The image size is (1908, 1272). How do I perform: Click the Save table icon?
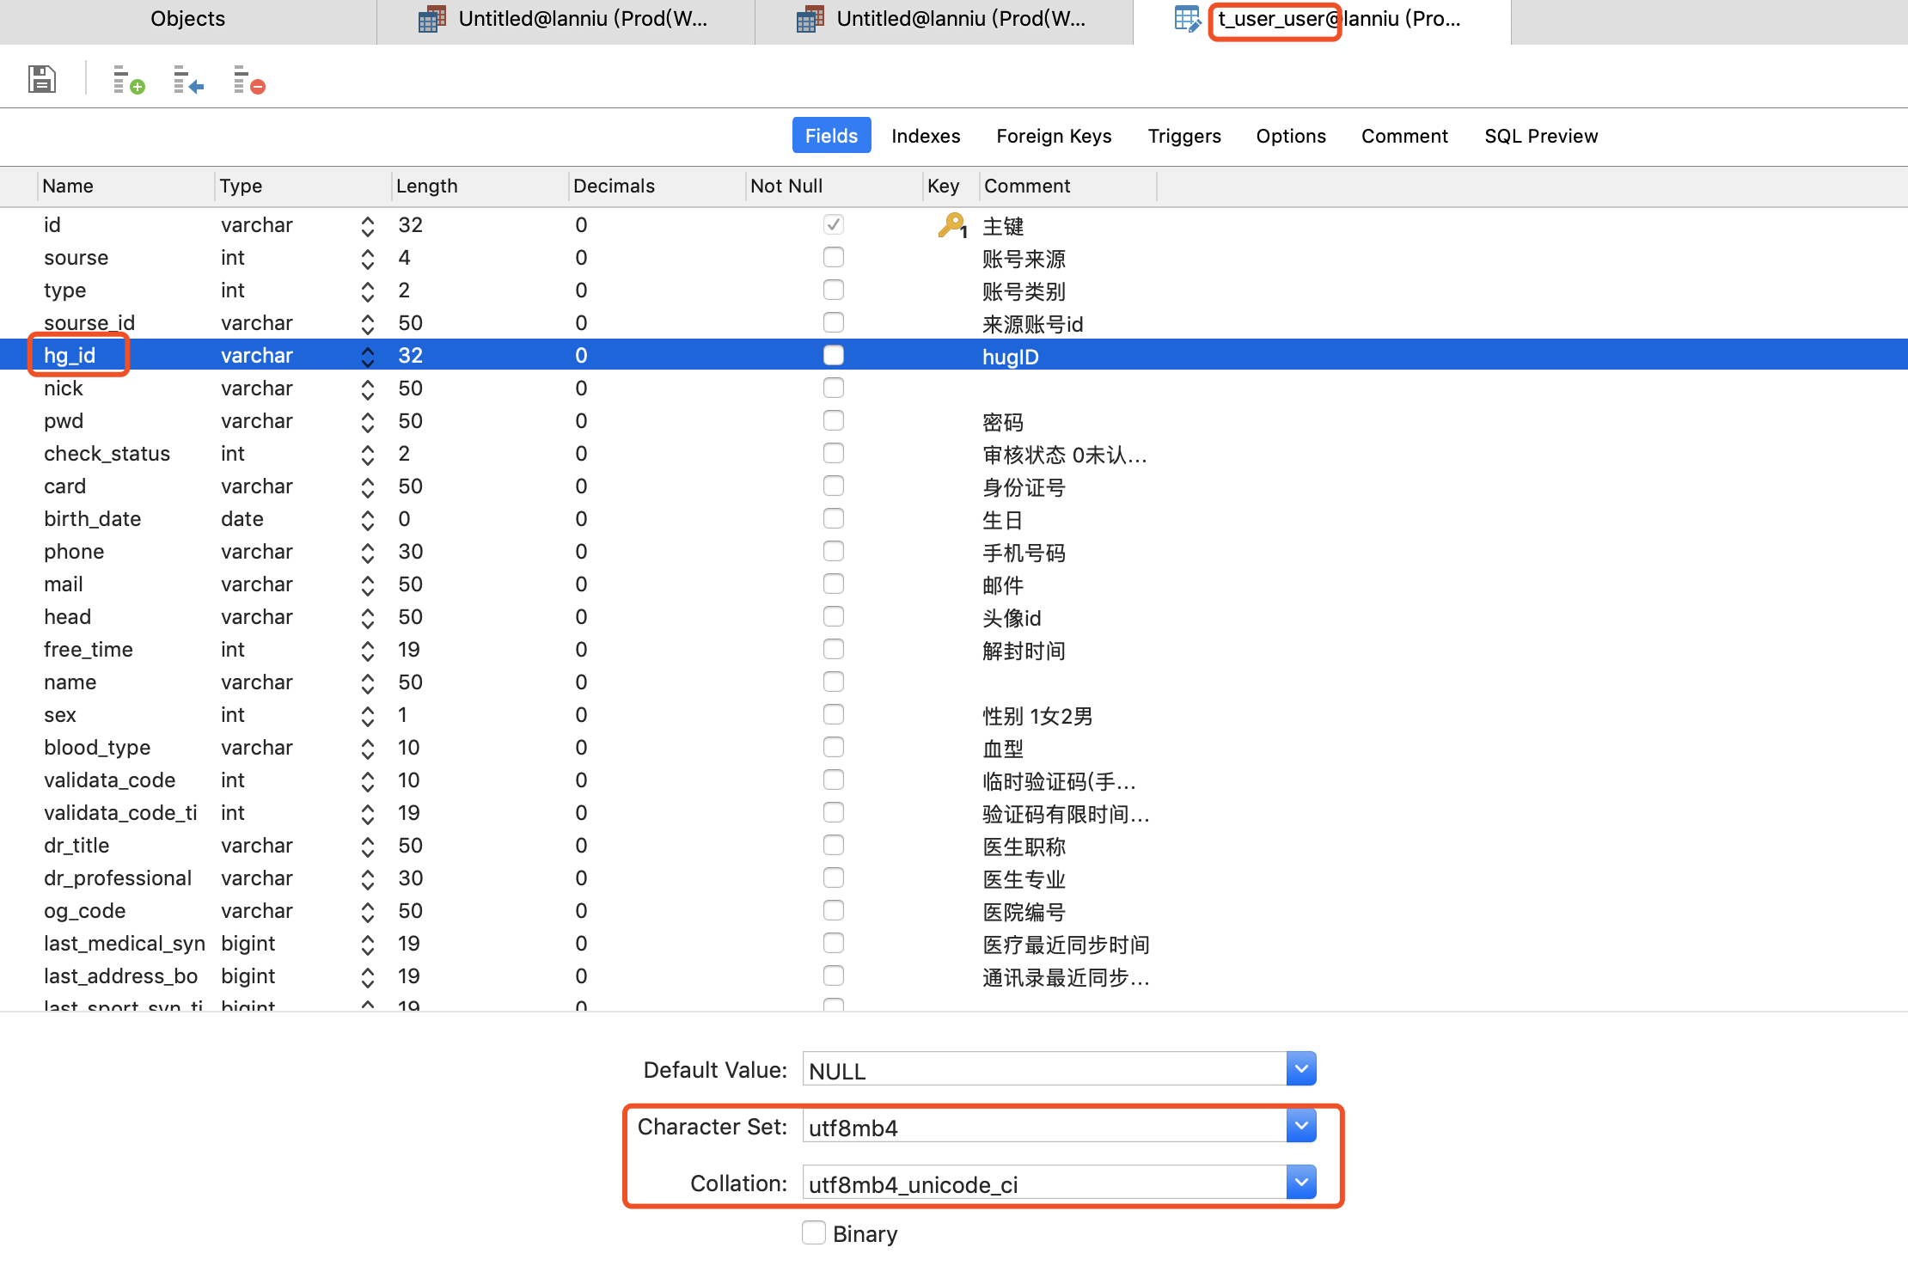click(41, 79)
